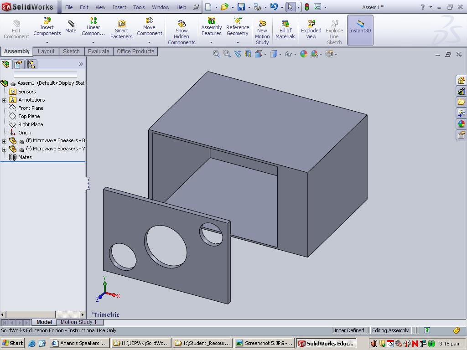Open the Display Style dropdown arrow
Screen dimensions: 467x350
pos(280,54)
